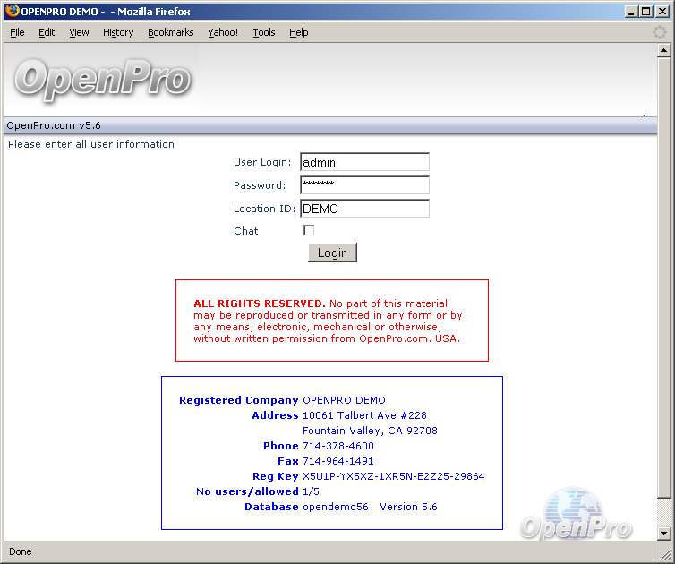675x564 pixels.
Task: Minimize the Firefox window
Action: point(631,12)
